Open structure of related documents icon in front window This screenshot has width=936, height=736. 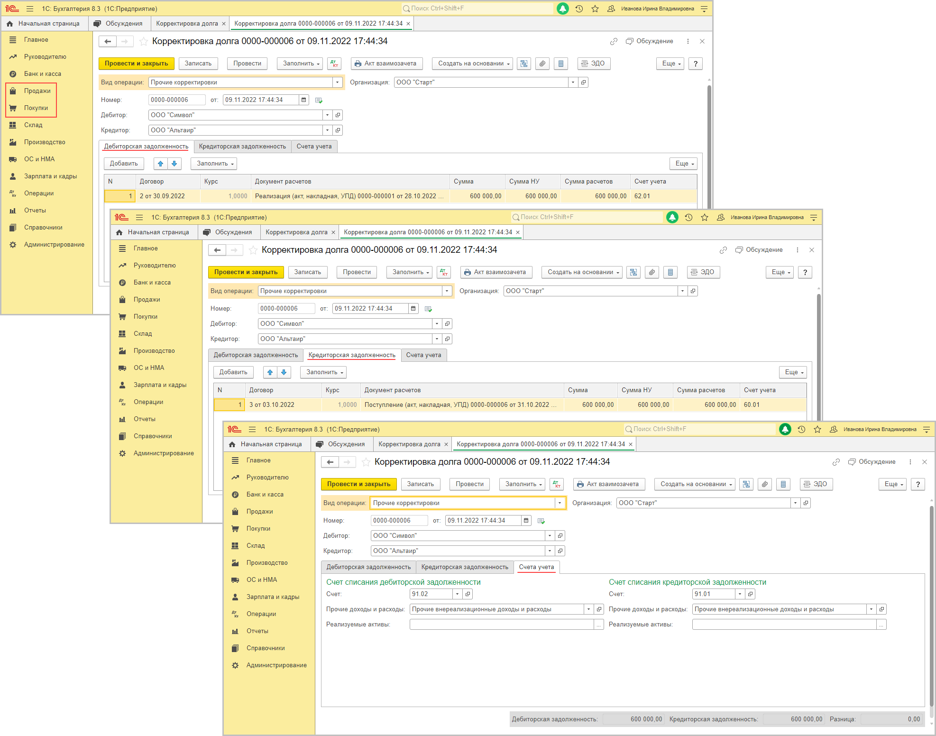[746, 484]
